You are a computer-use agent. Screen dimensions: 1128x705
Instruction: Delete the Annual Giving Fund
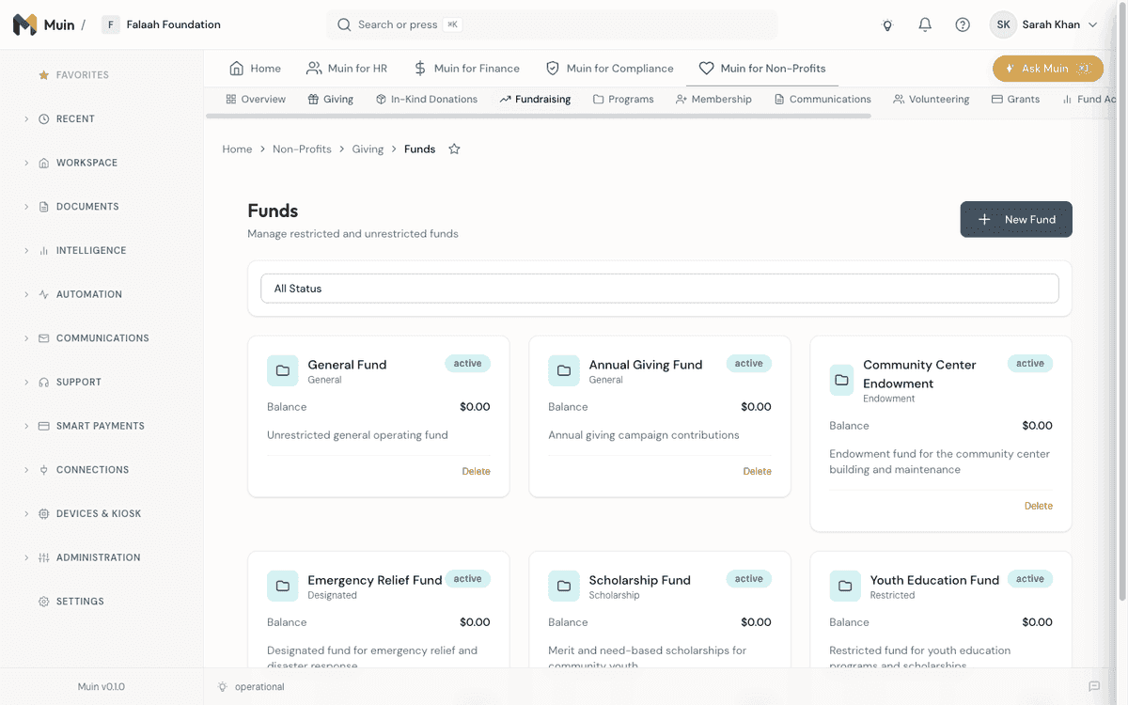[758, 472]
